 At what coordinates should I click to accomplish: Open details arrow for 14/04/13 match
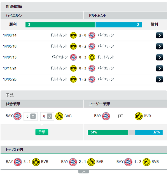(x=160, y=57)
